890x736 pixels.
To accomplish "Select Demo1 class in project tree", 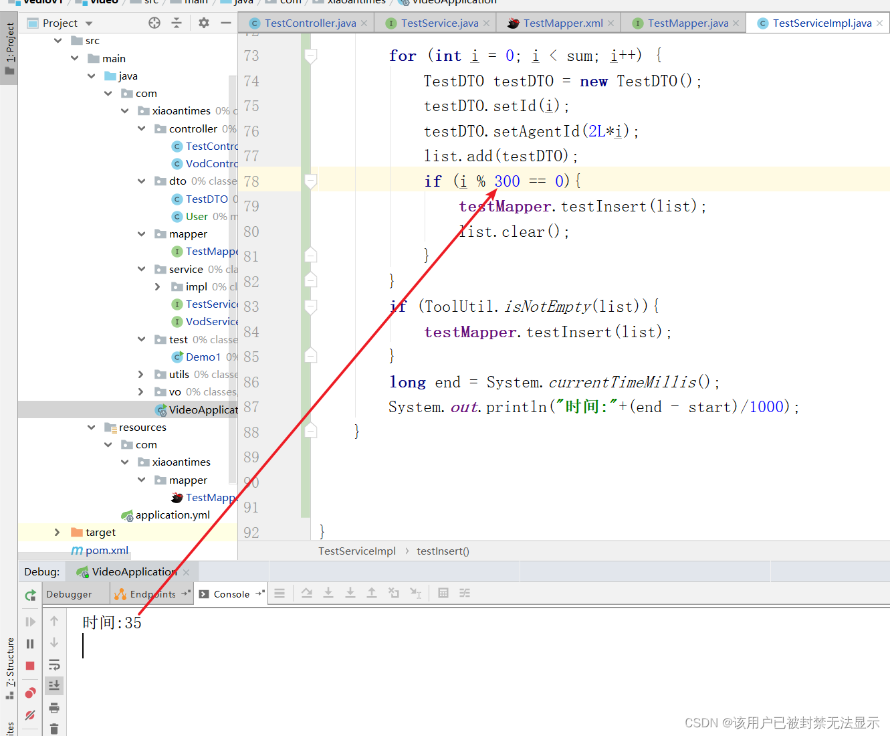I will (203, 357).
